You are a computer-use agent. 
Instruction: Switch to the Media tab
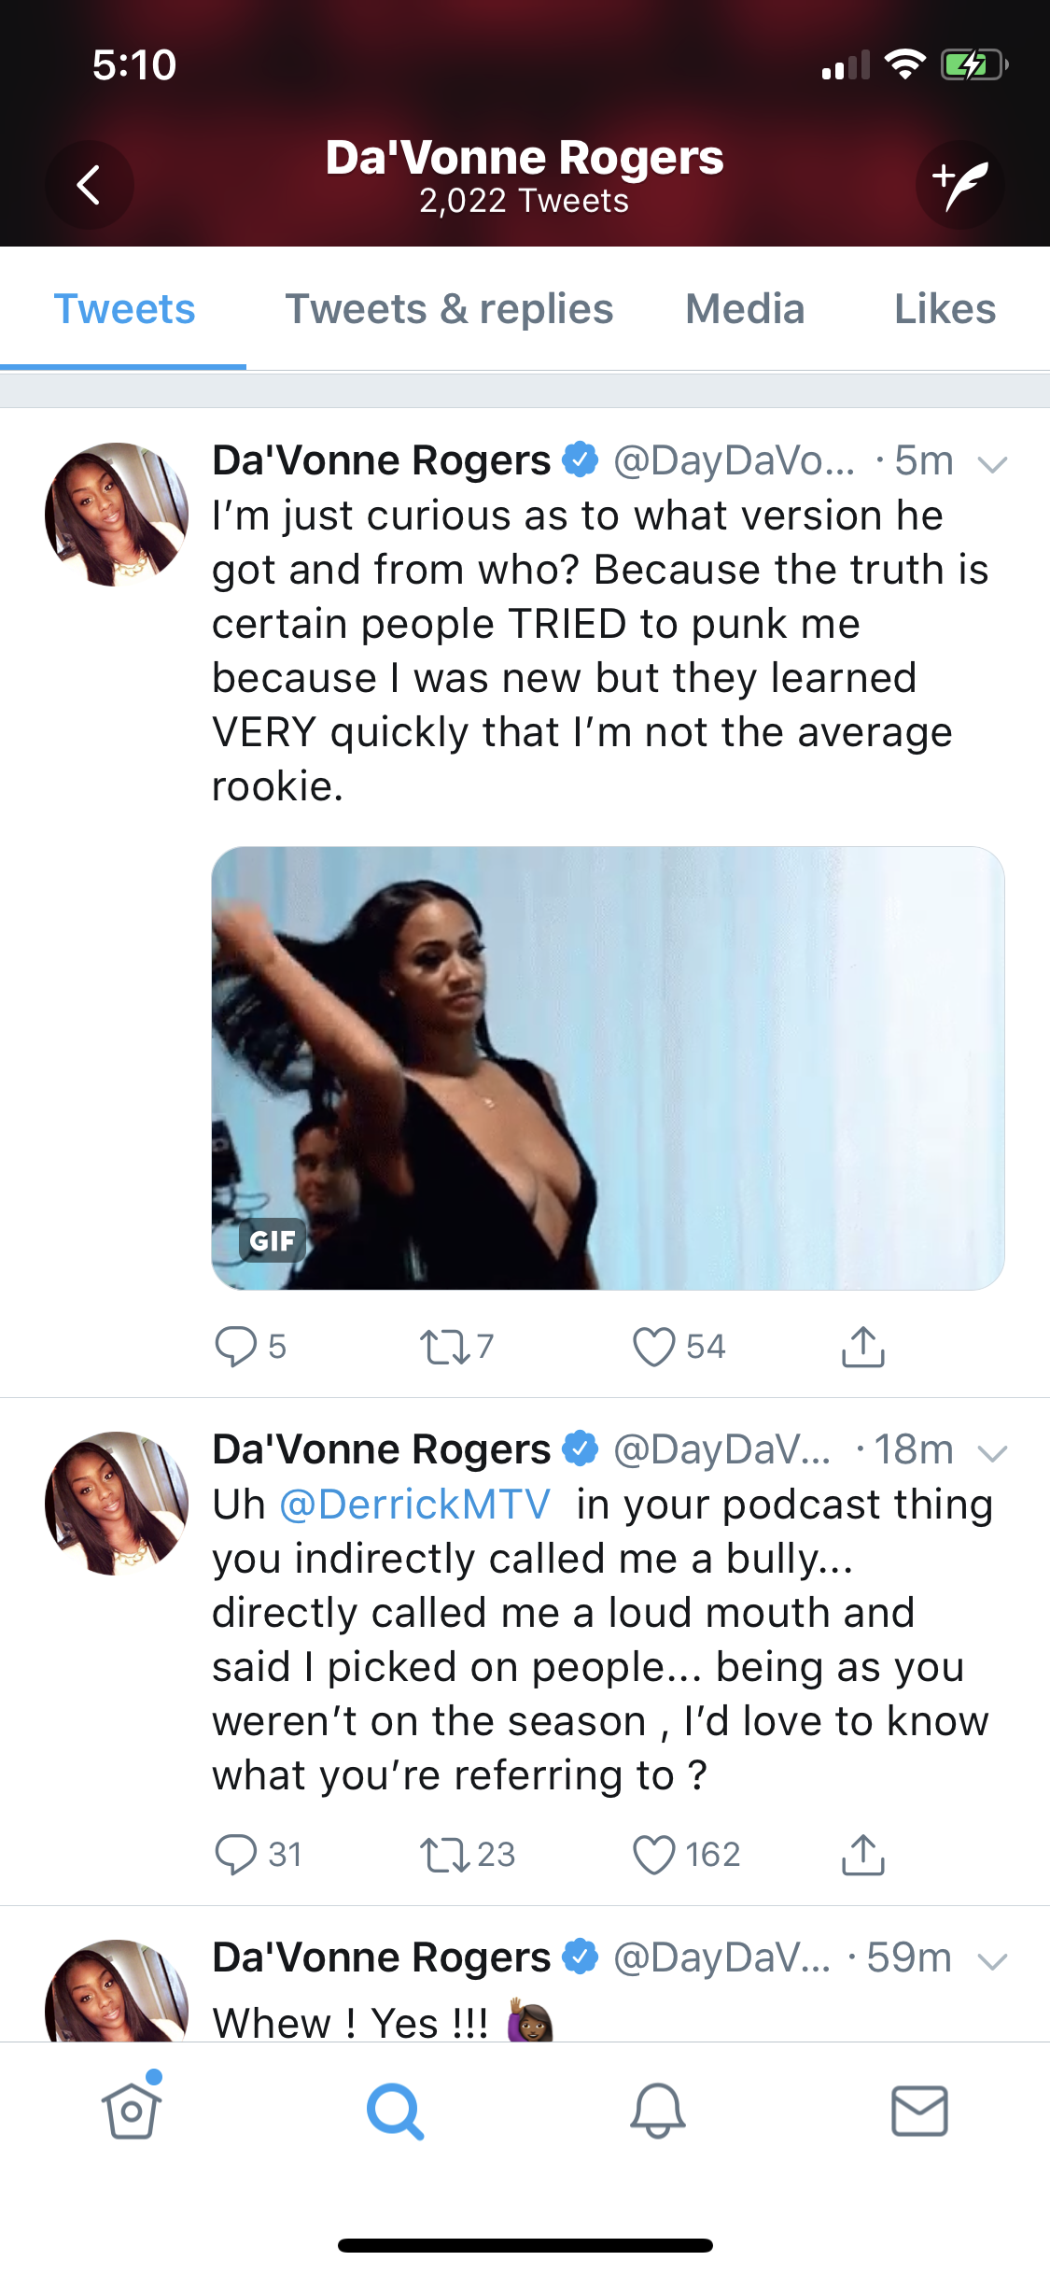(x=745, y=309)
